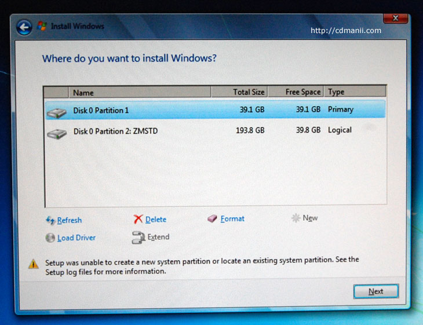Sort by the Total Size column header
This screenshot has height=325, width=423.
(239, 92)
